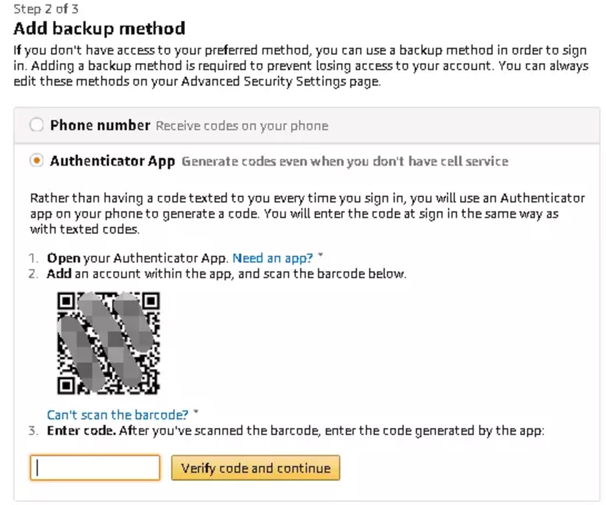Click the "Add backup method" heading
This screenshot has height=505, width=606.
tap(99, 28)
